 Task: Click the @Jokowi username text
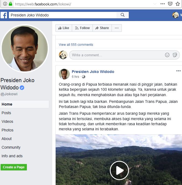click(9, 94)
